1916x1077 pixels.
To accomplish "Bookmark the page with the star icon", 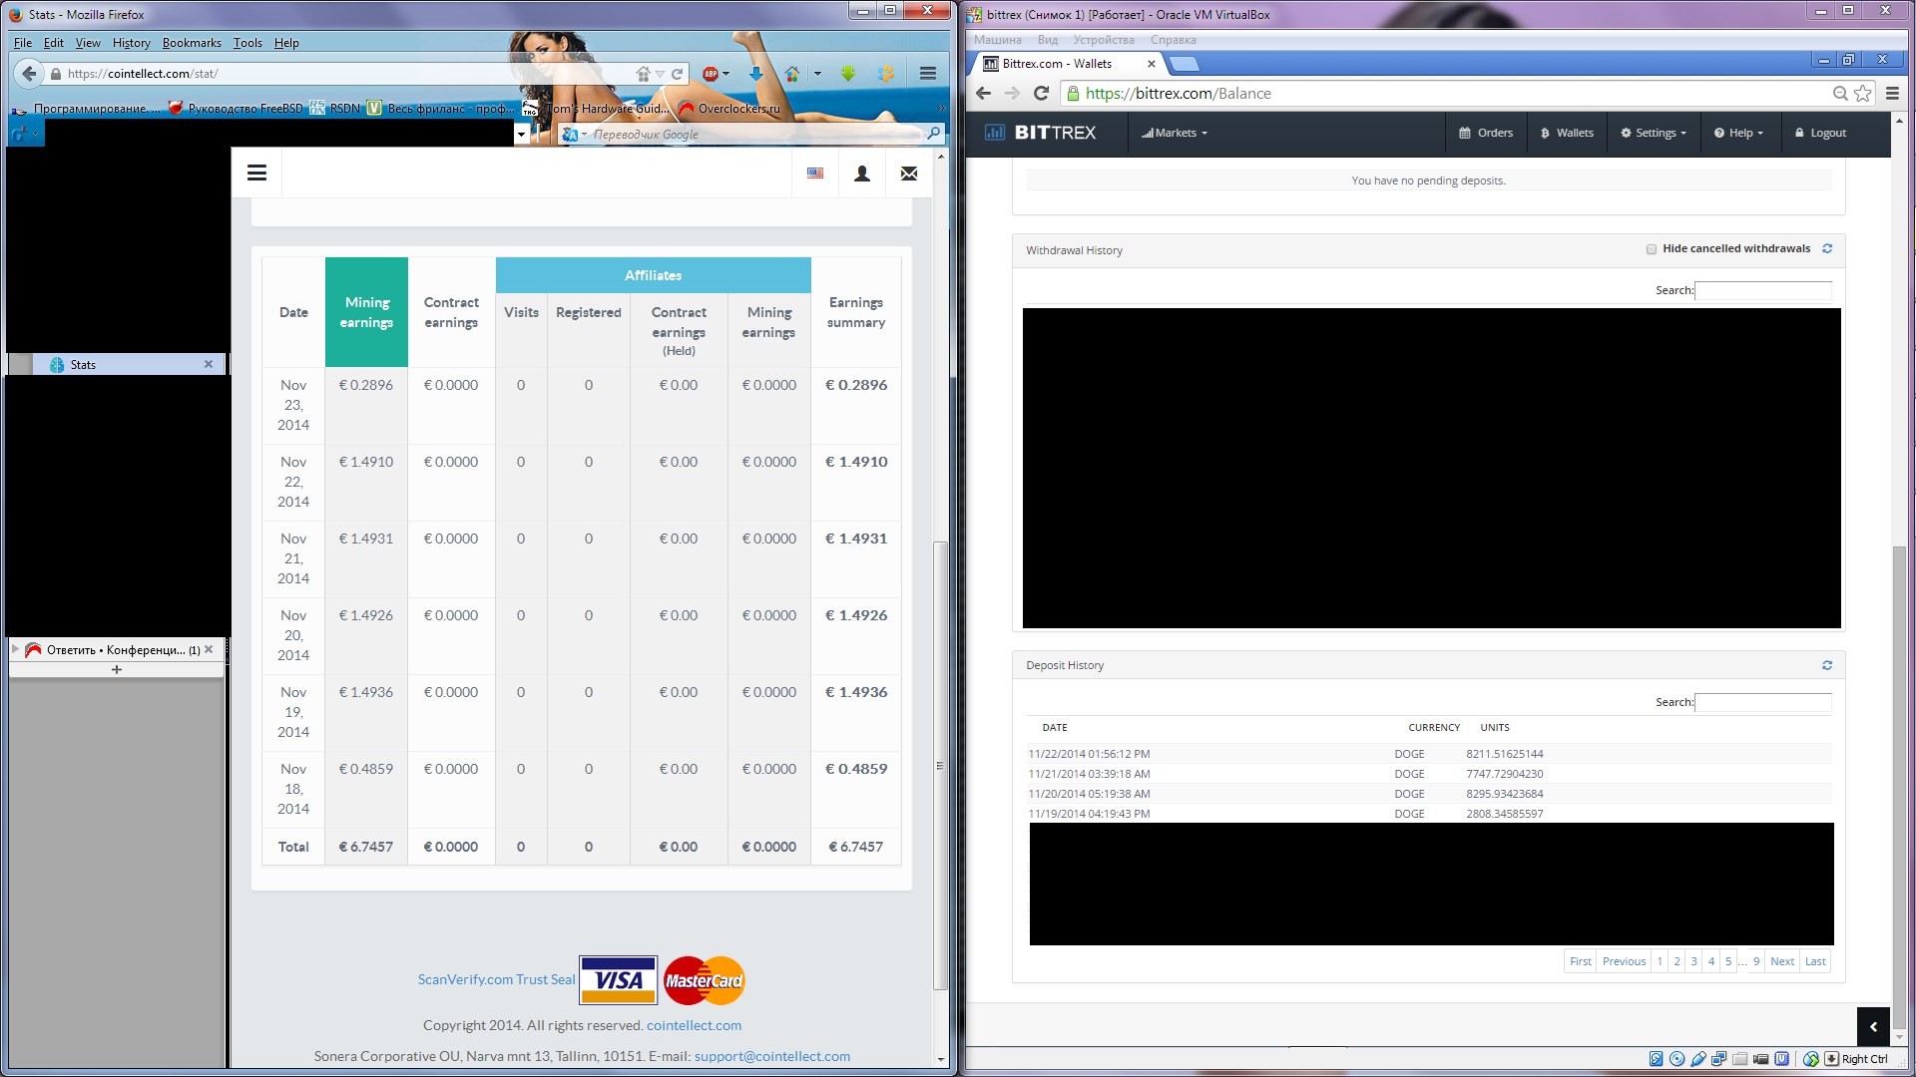I will (x=1863, y=93).
